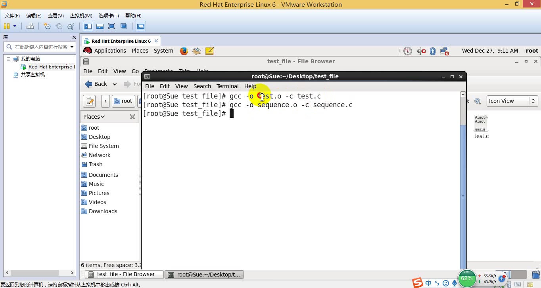Open the 编辑(E) menu
The height and width of the screenshot is (288, 541).
[x=34, y=15]
